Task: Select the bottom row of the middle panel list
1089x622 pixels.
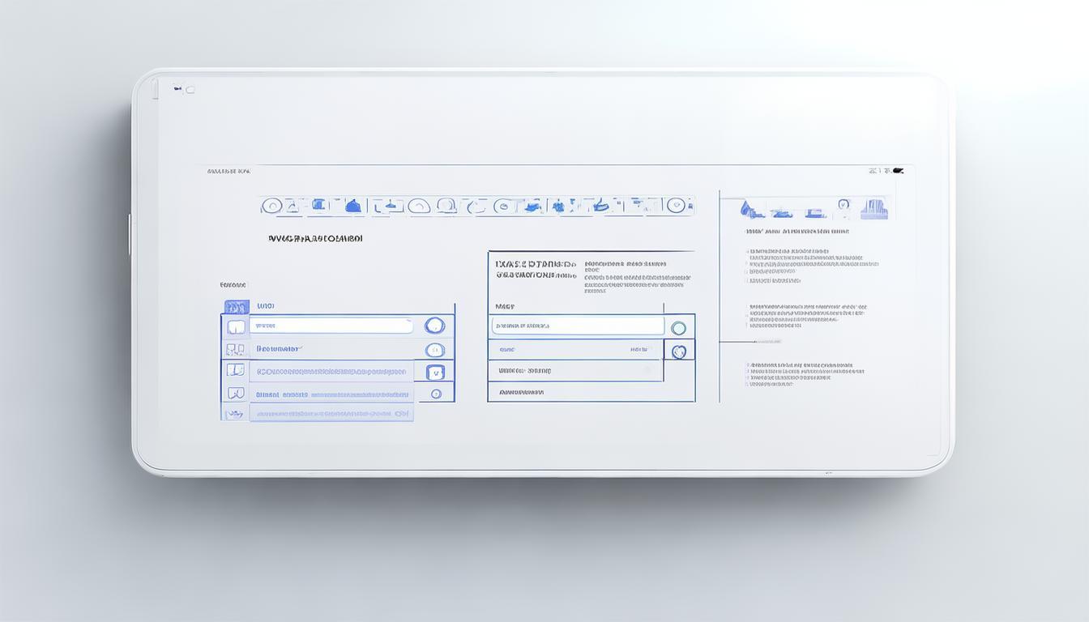Action: [575, 392]
